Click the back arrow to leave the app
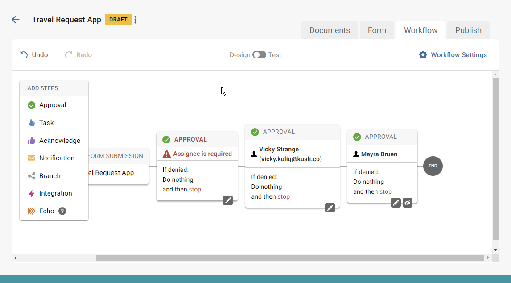The width and height of the screenshot is (511, 283). pyautogui.click(x=16, y=20)
